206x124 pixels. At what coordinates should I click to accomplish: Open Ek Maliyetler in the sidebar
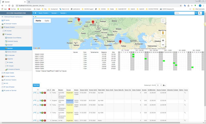pos(11,55)
